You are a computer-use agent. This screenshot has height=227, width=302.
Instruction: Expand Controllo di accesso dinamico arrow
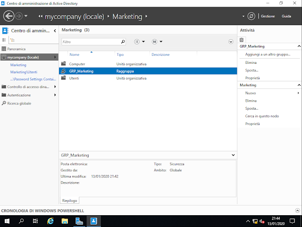click(x=55, y=87)
